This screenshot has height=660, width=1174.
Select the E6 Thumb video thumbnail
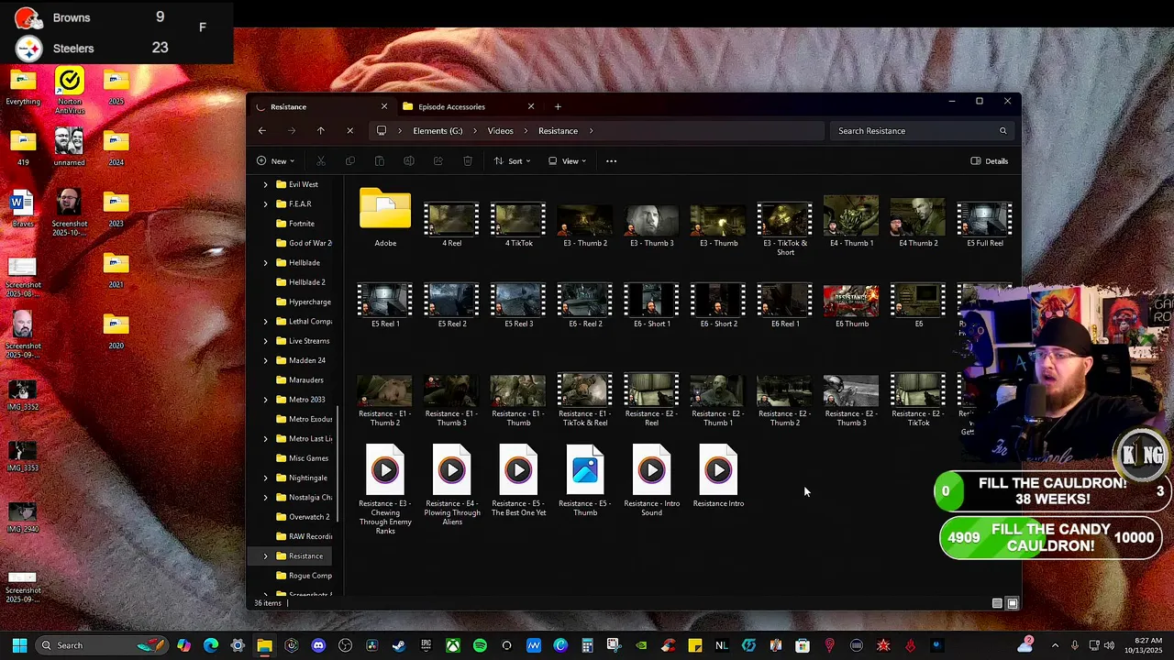pos(852,306)
